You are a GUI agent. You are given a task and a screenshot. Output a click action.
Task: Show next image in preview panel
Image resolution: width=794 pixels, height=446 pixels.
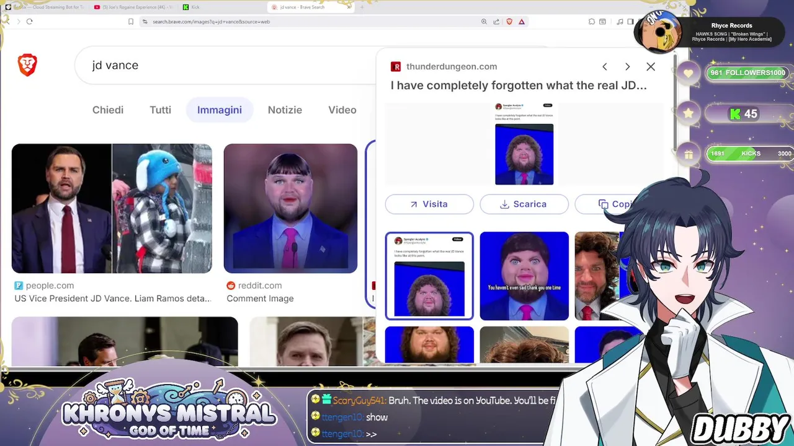(627, 66)
